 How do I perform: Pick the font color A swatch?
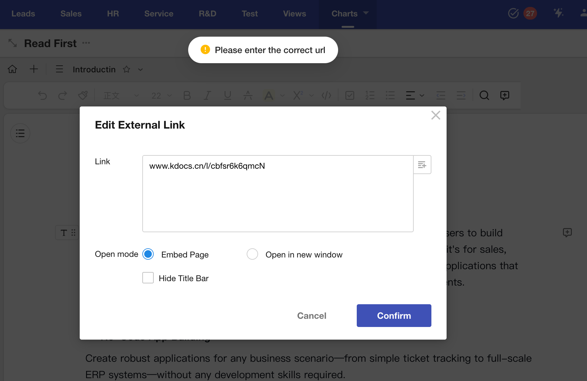[269, 95]
